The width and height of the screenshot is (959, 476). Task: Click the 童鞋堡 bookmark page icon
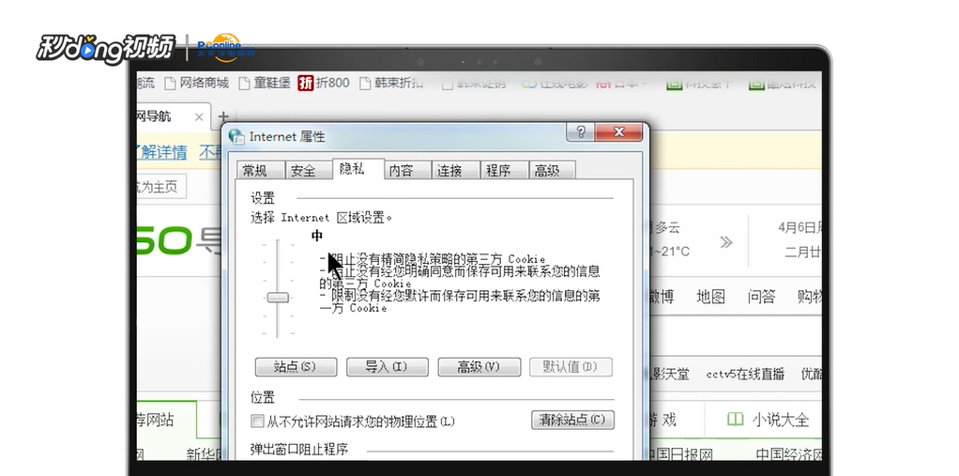[244, 83]
